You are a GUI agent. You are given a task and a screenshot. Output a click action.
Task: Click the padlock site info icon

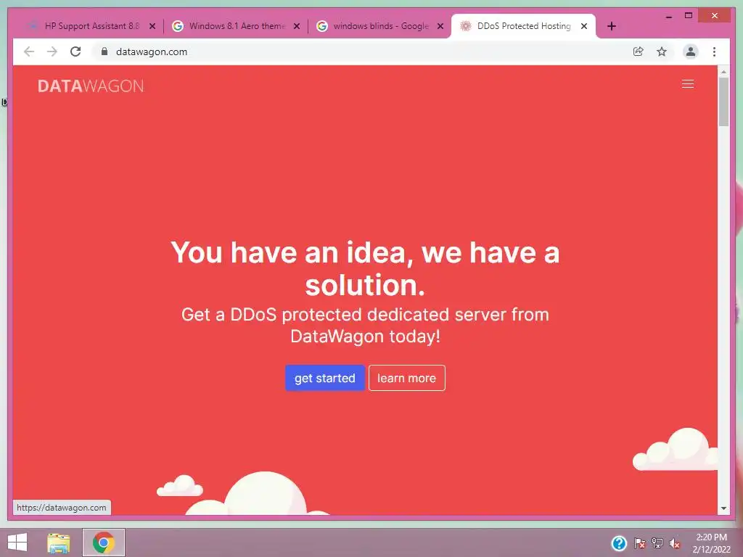104,51
